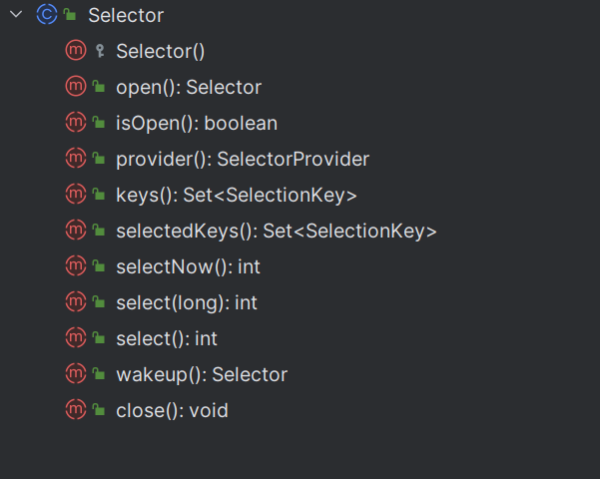Collapse the Selector class node chevron

[x=13, y=15]
